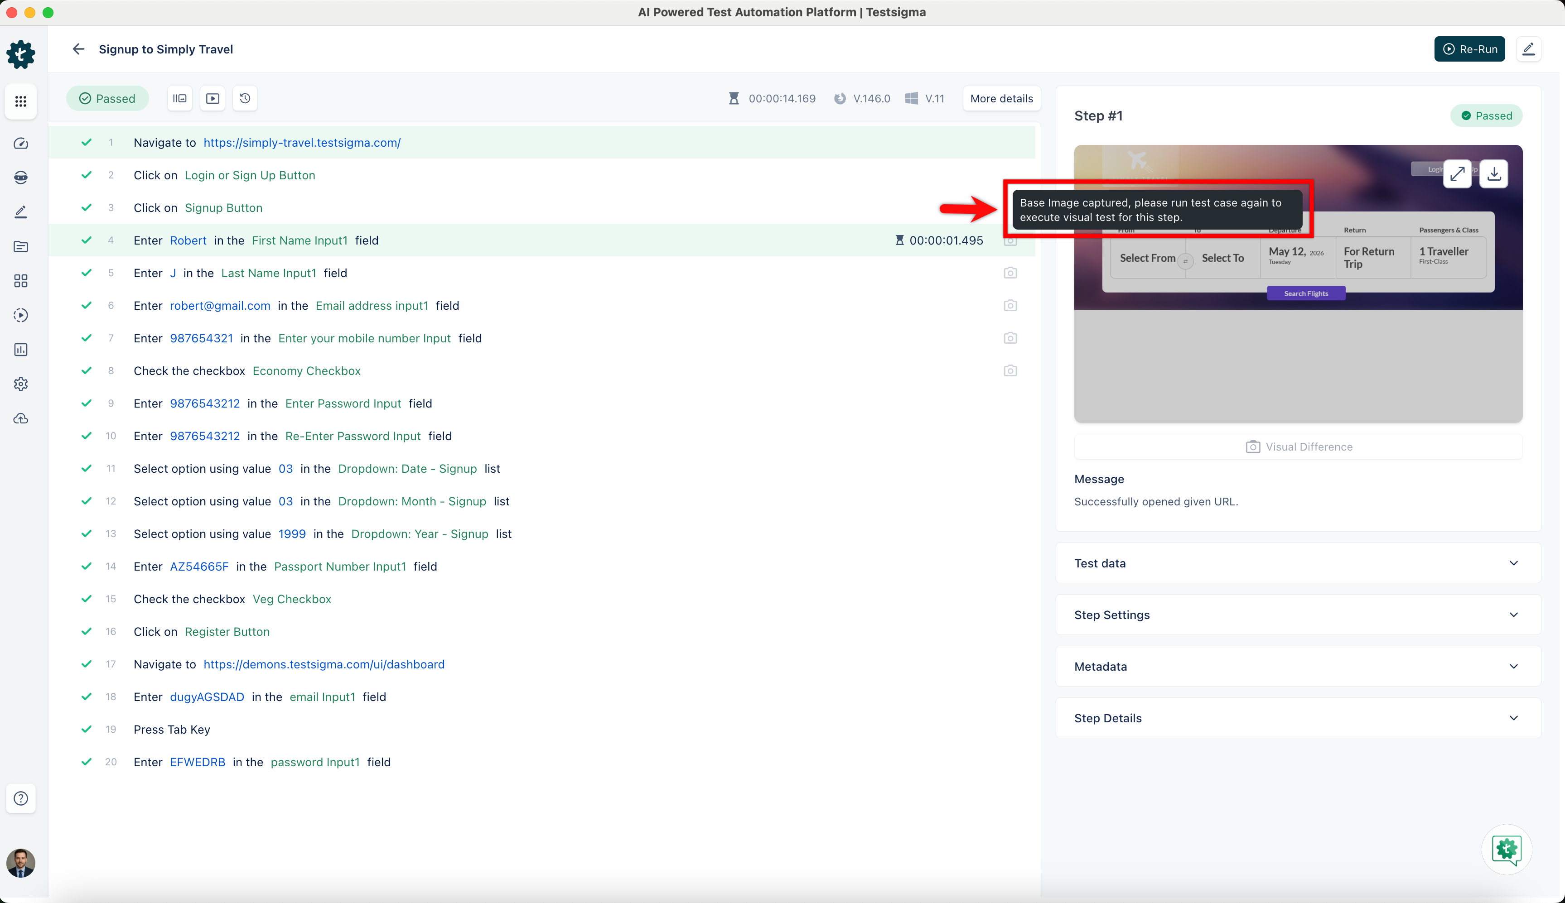This screenshot has width=1565, height=903.
Task: Select step 4 Enter Robert row
Action: 542,240
